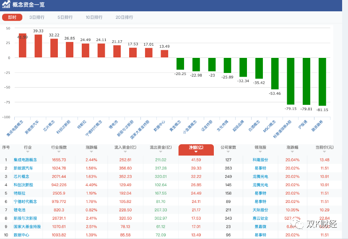Open the 科德股份 leading stock link
Image resolution: width=348 pixels, height=239 pixels.
[260, 160]
